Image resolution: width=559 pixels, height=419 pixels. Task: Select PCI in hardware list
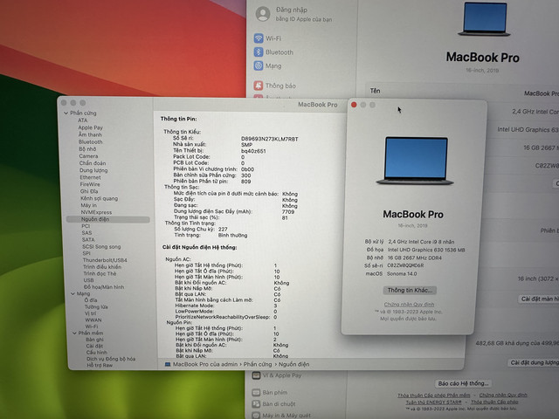[x=86, y=226]
